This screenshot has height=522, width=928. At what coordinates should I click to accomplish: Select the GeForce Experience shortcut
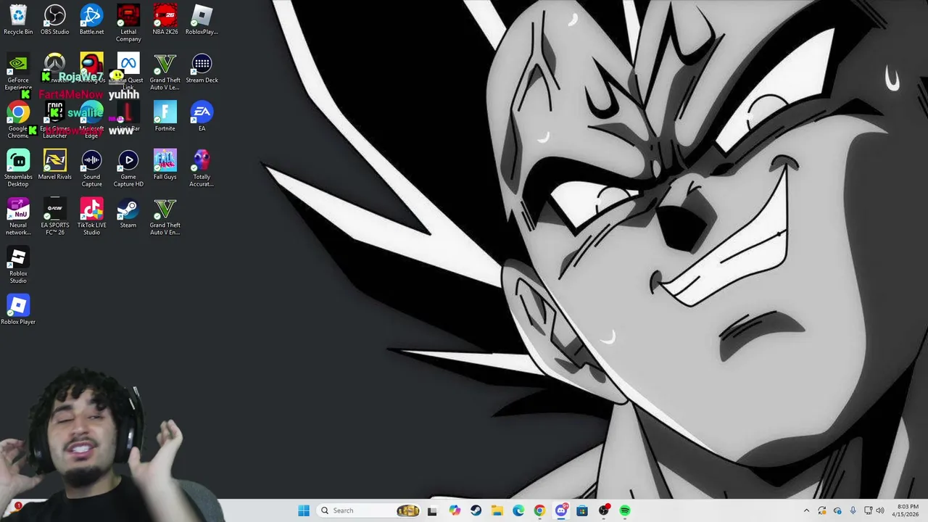18,72
